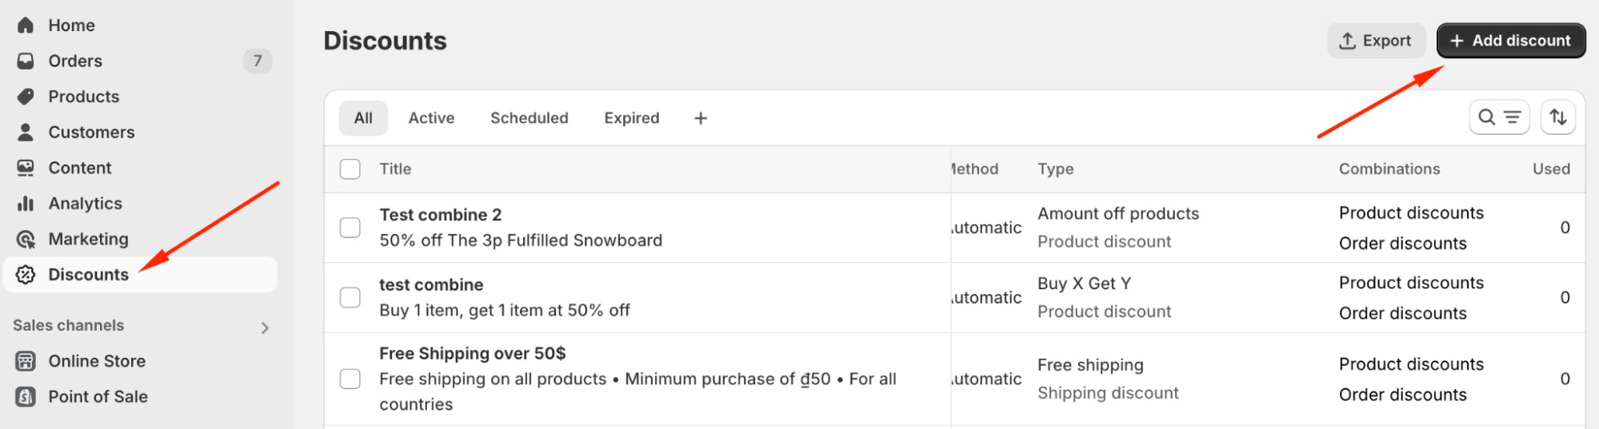Click the Products tag icon

26,97
